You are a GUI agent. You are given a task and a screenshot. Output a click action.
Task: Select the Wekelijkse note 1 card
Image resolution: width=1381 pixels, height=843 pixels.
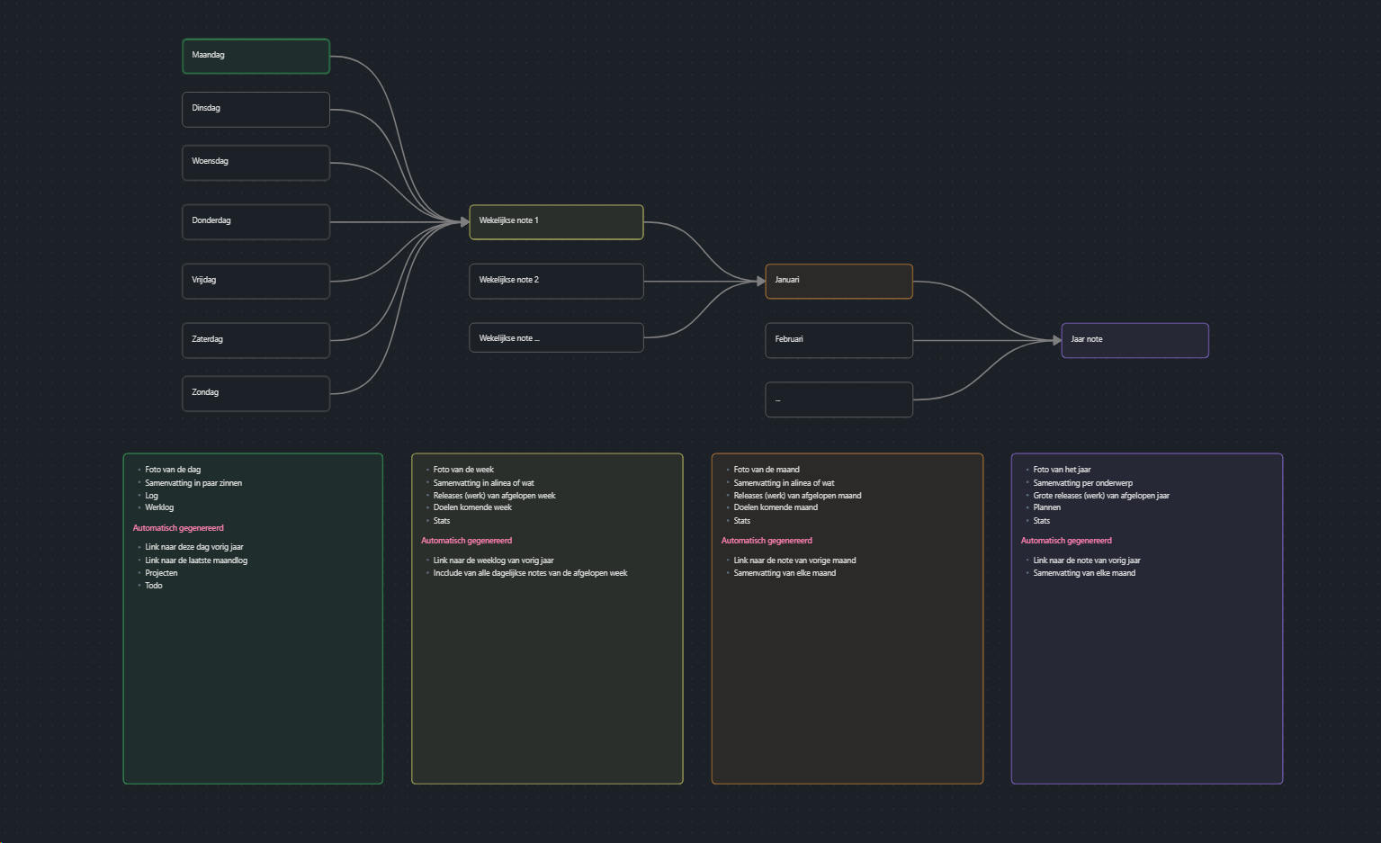point(556,221)
